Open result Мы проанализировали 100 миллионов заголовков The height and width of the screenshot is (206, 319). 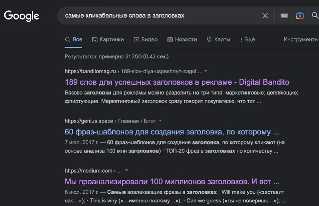[x=172, y=181]
